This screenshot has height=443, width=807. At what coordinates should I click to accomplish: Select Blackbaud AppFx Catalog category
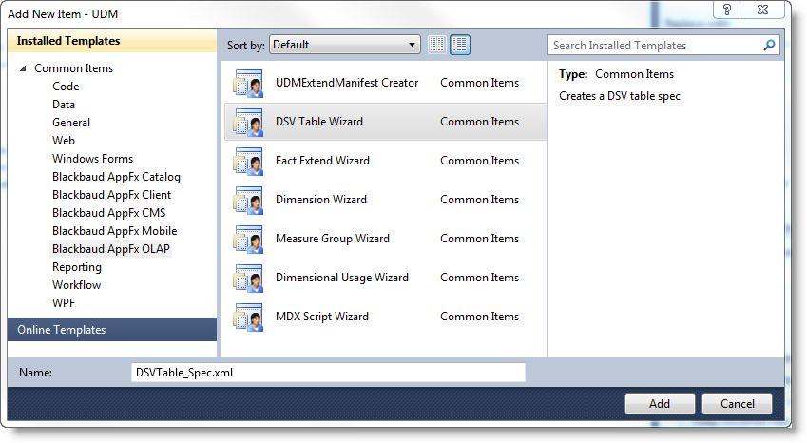click(116, 177)
